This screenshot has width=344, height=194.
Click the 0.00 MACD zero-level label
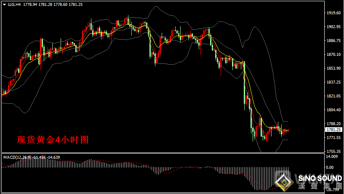point(331,167)
